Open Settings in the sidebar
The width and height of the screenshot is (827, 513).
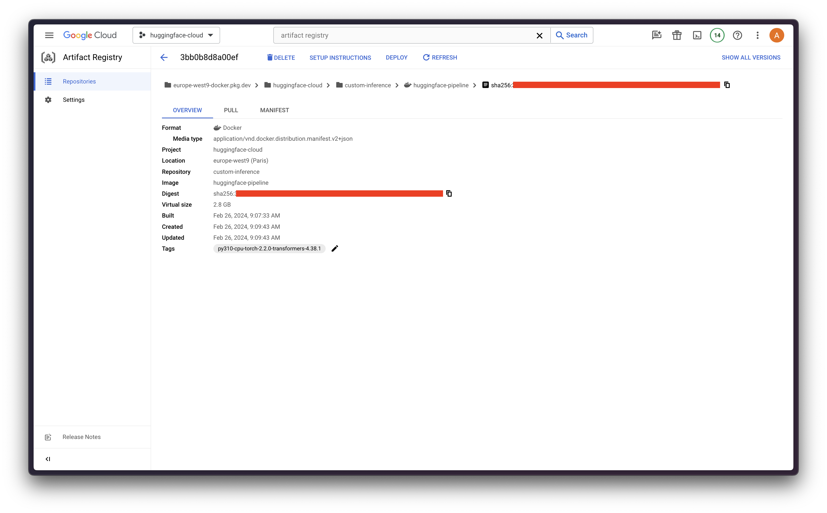pos(74,100)
